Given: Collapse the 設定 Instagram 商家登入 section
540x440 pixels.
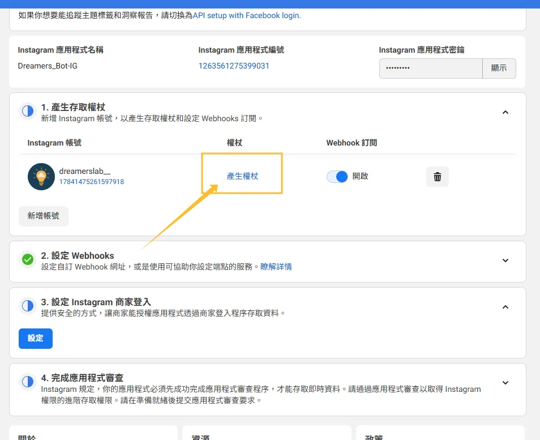Looking at the screenshot, I should [505, 306].
